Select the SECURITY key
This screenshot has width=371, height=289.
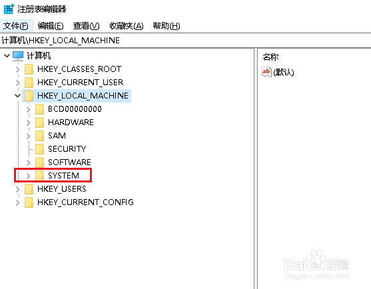67,149
